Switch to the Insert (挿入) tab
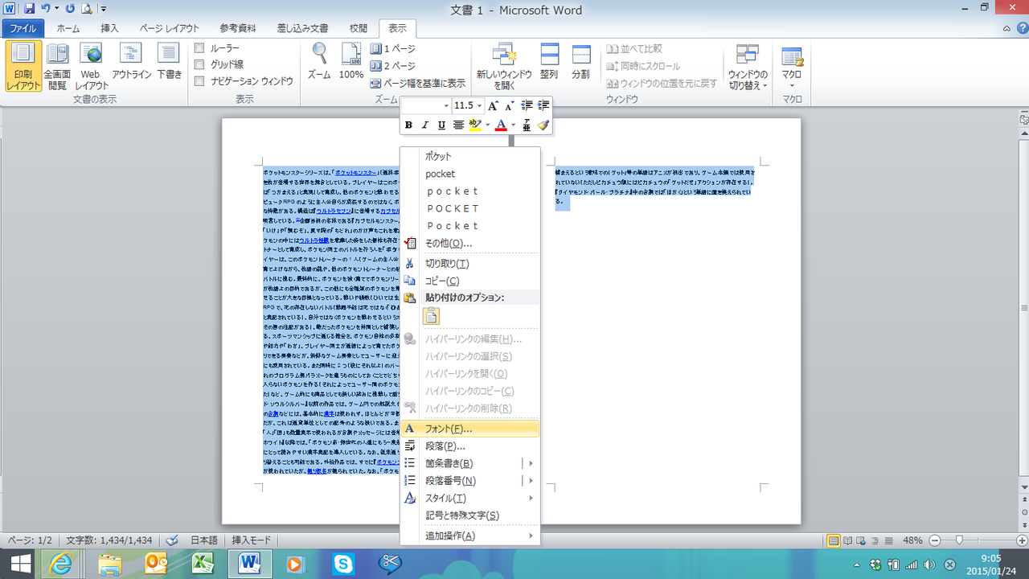The height and width of the screenshot is (579, 1029). pyautogui.click(x=110, y=28)
